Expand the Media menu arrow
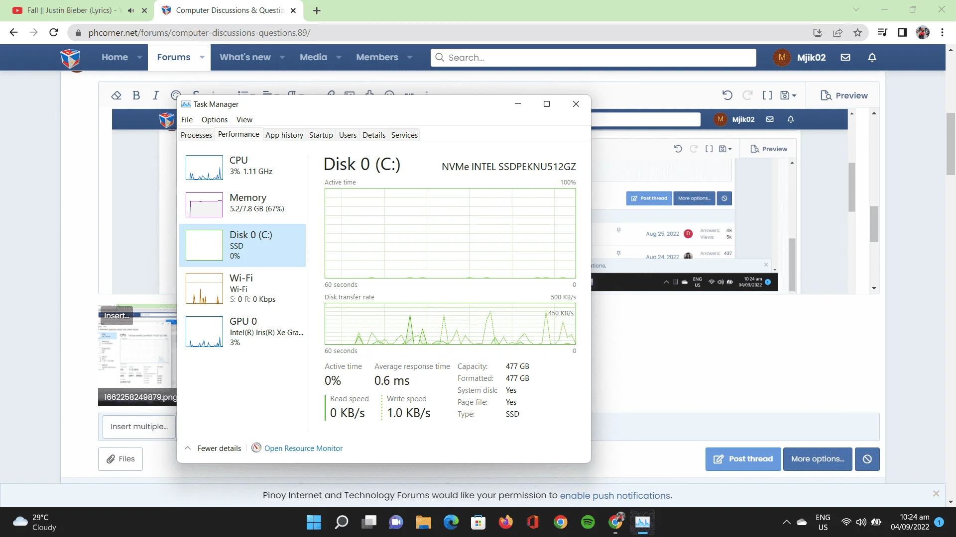956x537 pixels. [339, 57]
